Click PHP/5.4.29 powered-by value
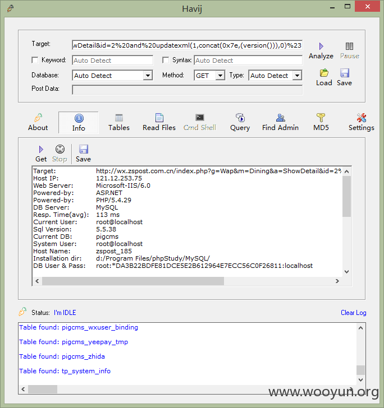Screen dimensions: 384x408 (113, 200)
